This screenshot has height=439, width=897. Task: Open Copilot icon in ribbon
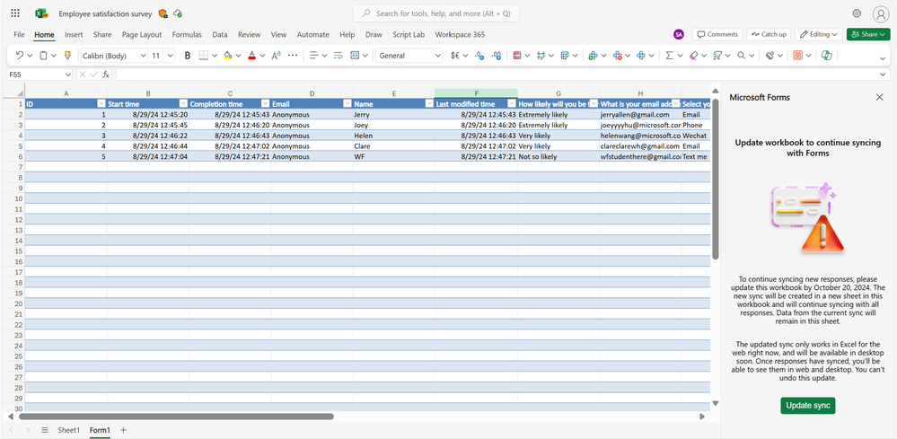tap(825, 56)
